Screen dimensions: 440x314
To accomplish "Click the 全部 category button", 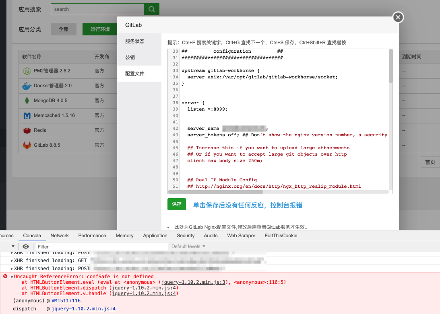I will (64, 29).
